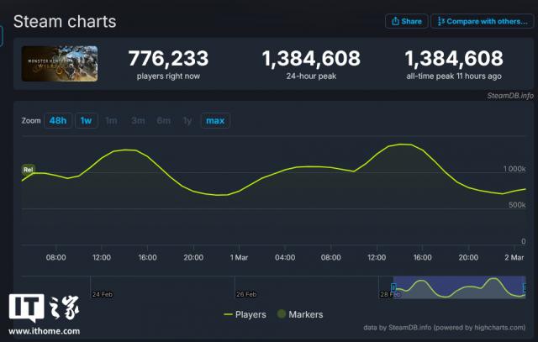Click the highlighted navigator selection area
Image resolution: width=538 pixels, height=342 pixels.
459,287
